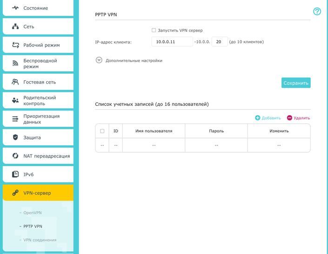Screen dimensions: 328x254
Task: Expand Дополнительные настройки section
Action: click(99, 61)
